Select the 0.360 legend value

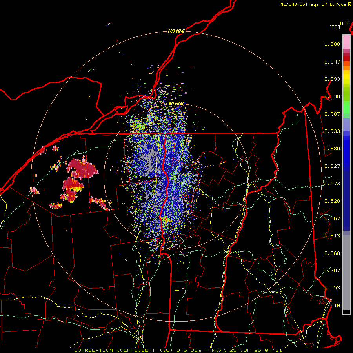pos(332,253)
